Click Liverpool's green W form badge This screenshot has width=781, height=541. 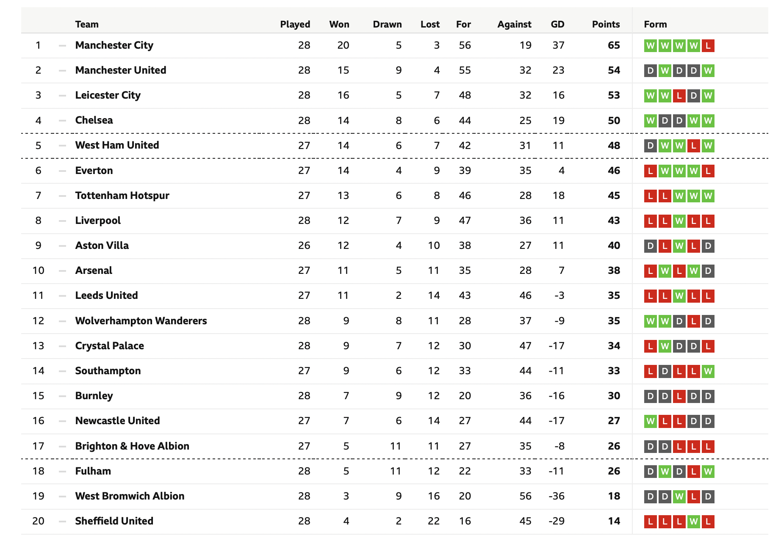(679, 221)
